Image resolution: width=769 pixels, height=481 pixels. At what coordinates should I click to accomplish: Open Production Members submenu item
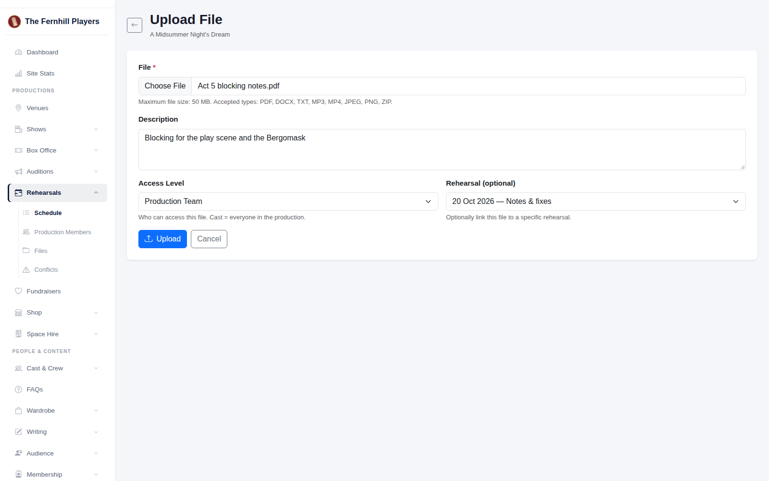click(x=62, y=232)
